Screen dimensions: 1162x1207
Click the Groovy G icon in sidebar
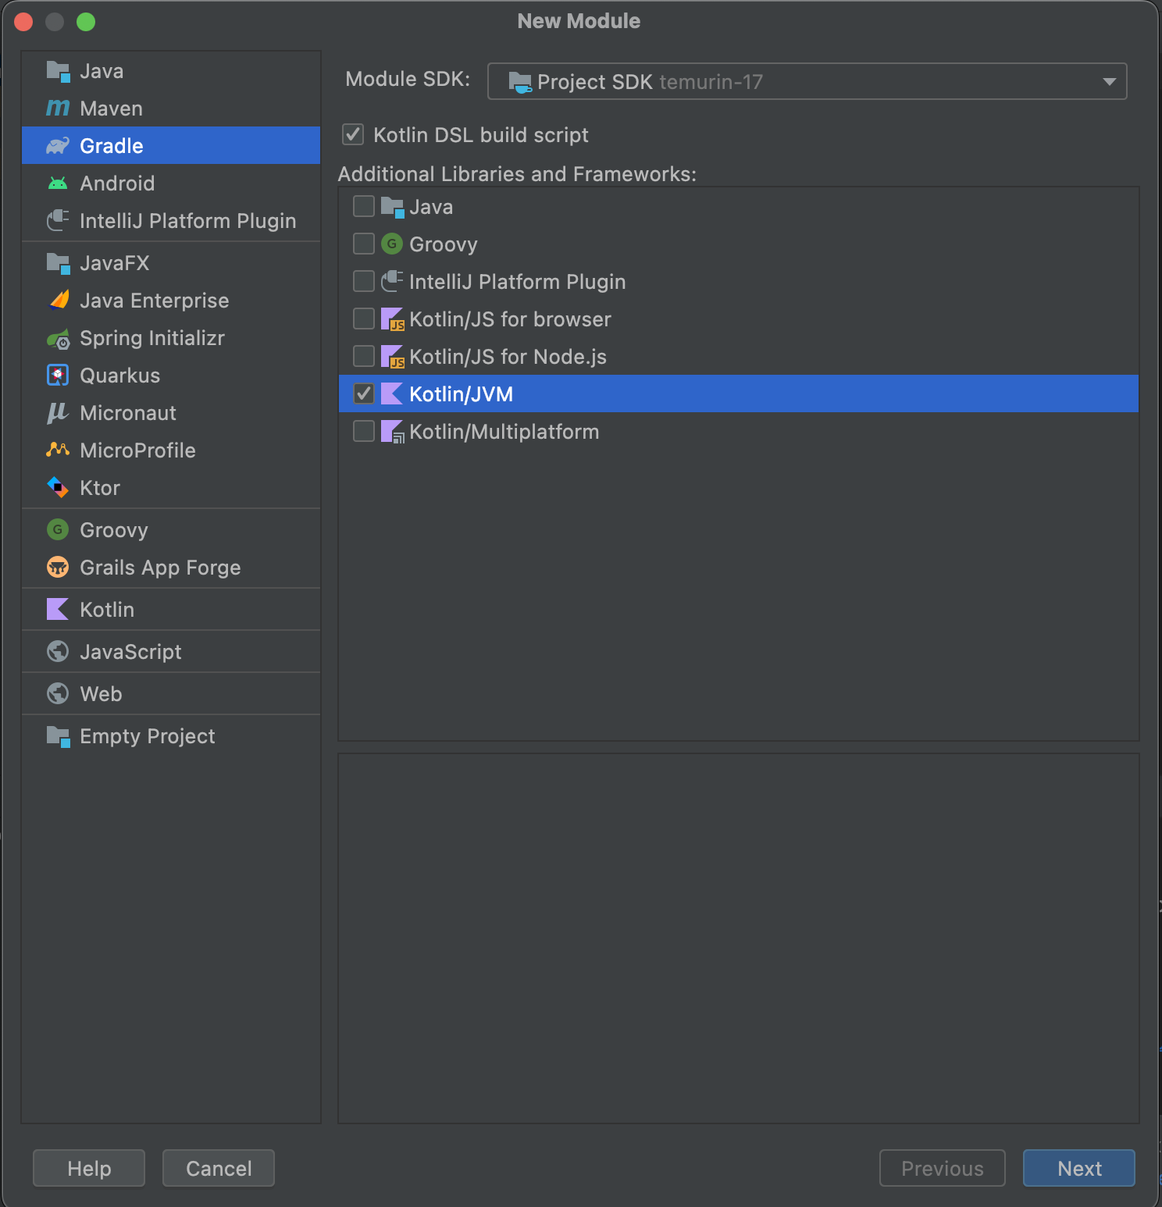tap(58, 529)
